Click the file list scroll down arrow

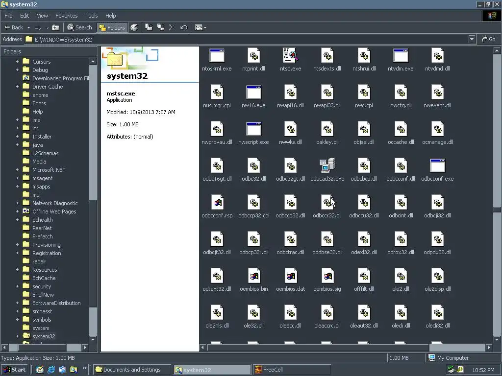point(497,340)
